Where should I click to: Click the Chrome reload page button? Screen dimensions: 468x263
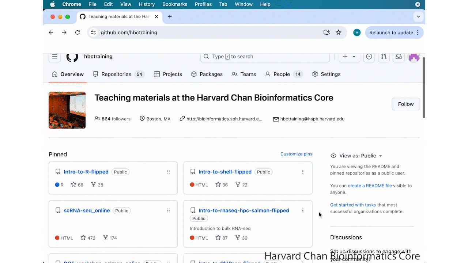pyautogui.click(x=78, y=33)
